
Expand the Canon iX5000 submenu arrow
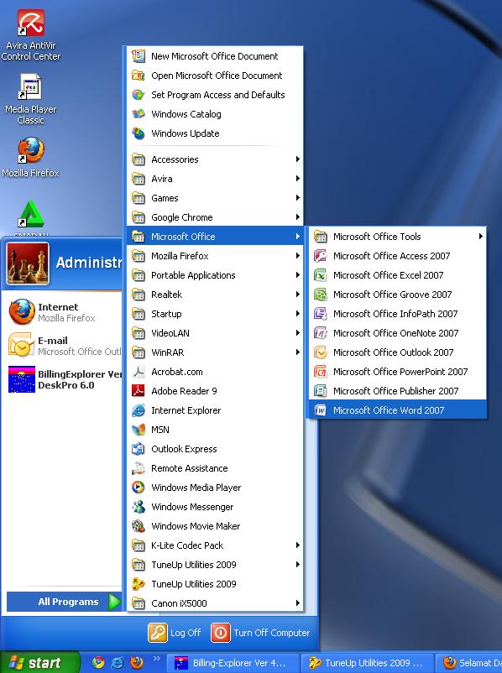[x=298, y=603]
